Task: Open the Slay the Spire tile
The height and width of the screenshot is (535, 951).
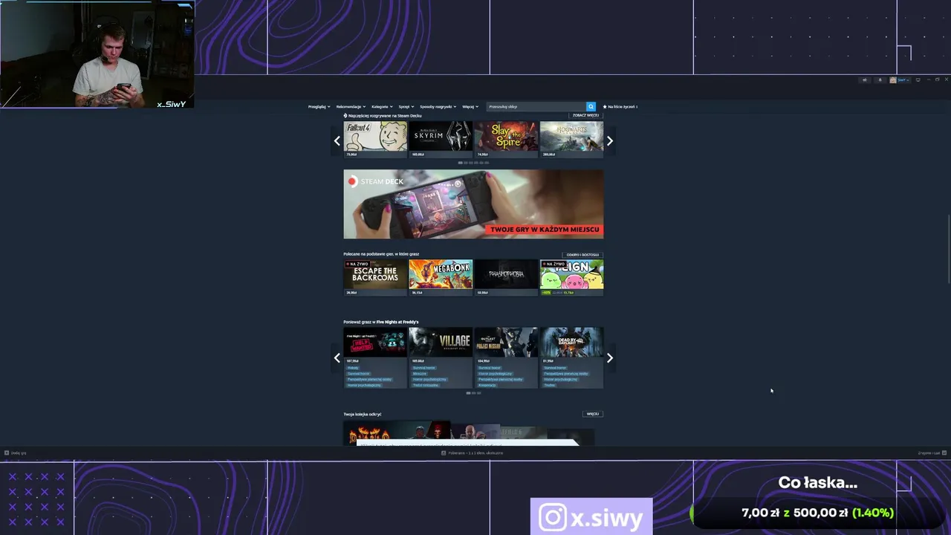Action: coord(506,139)
